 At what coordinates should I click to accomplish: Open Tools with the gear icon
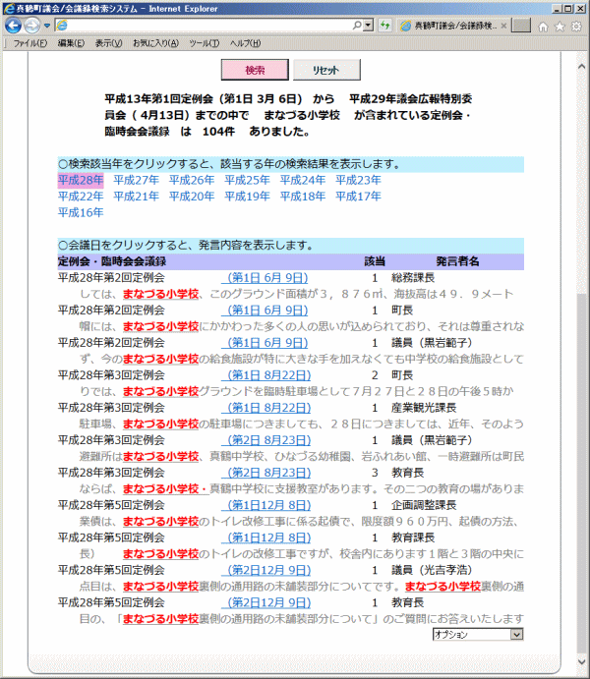(x=576, y=27)
